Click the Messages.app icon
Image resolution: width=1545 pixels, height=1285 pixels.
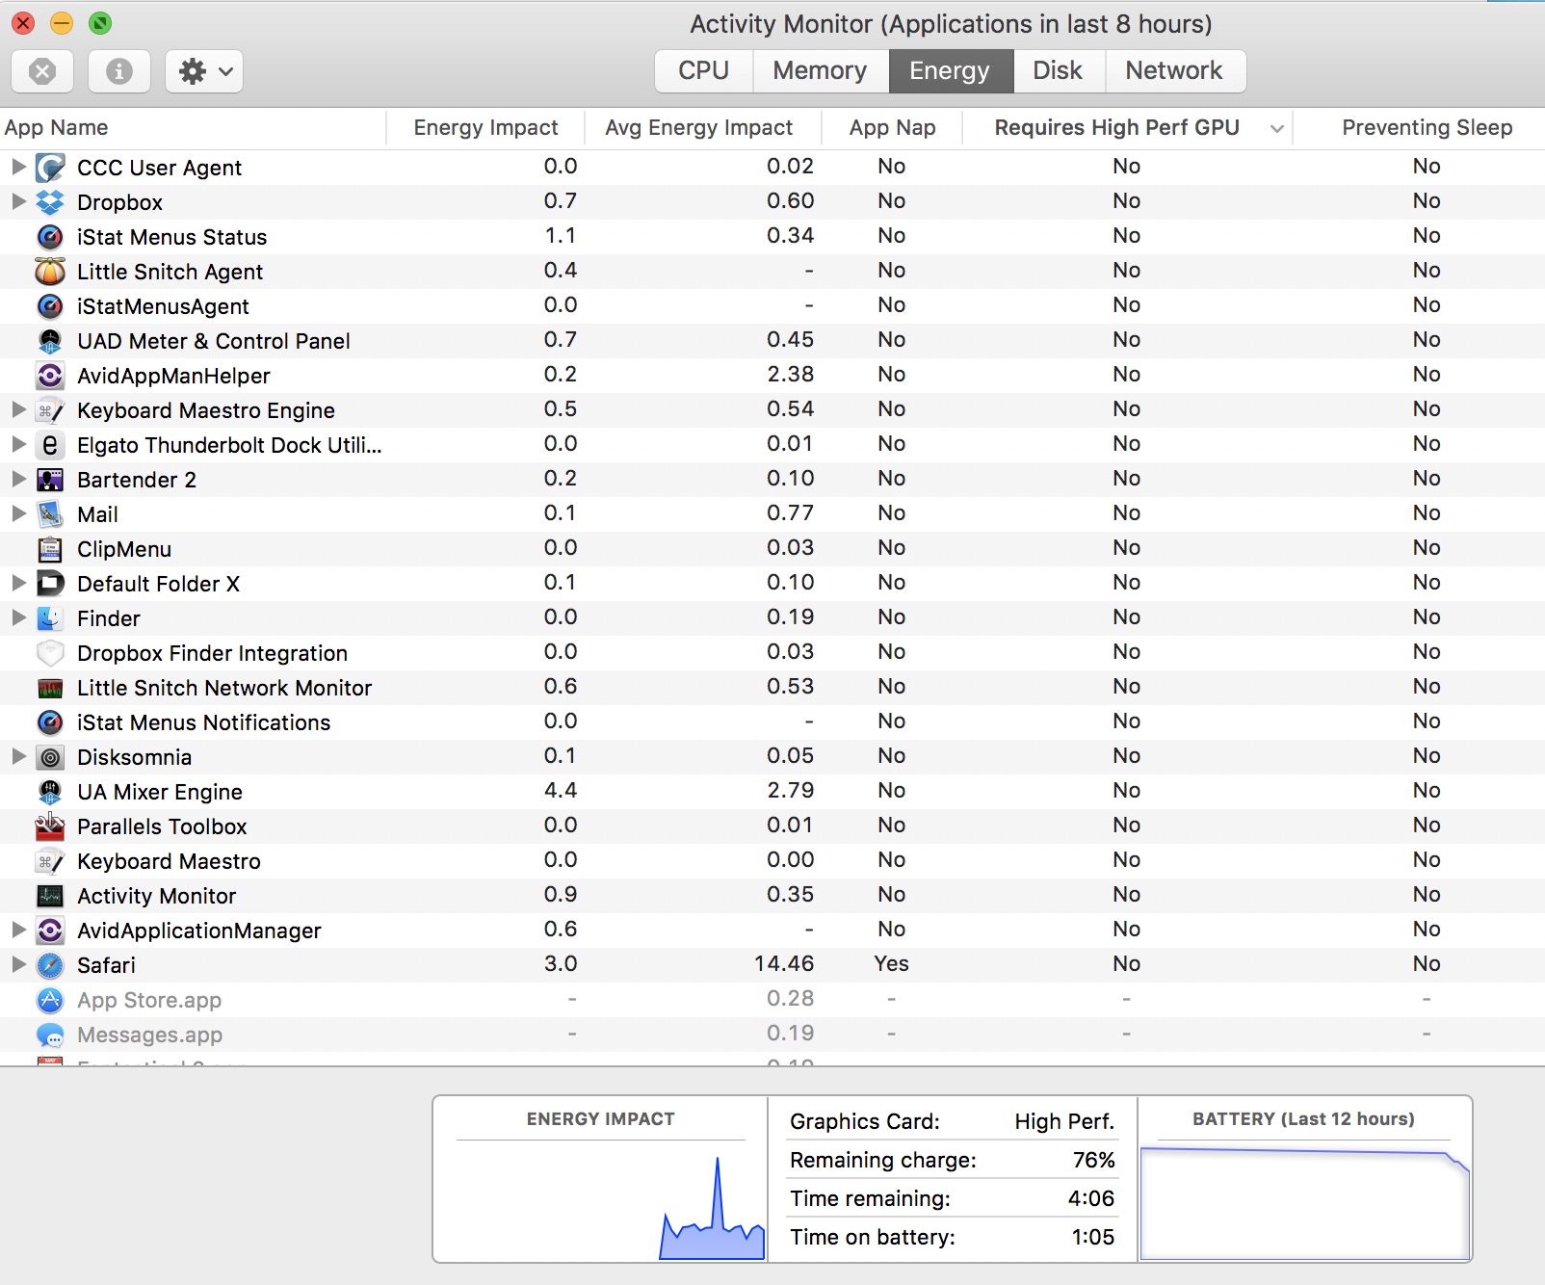pyautogui.click(x=50, y=1035)
